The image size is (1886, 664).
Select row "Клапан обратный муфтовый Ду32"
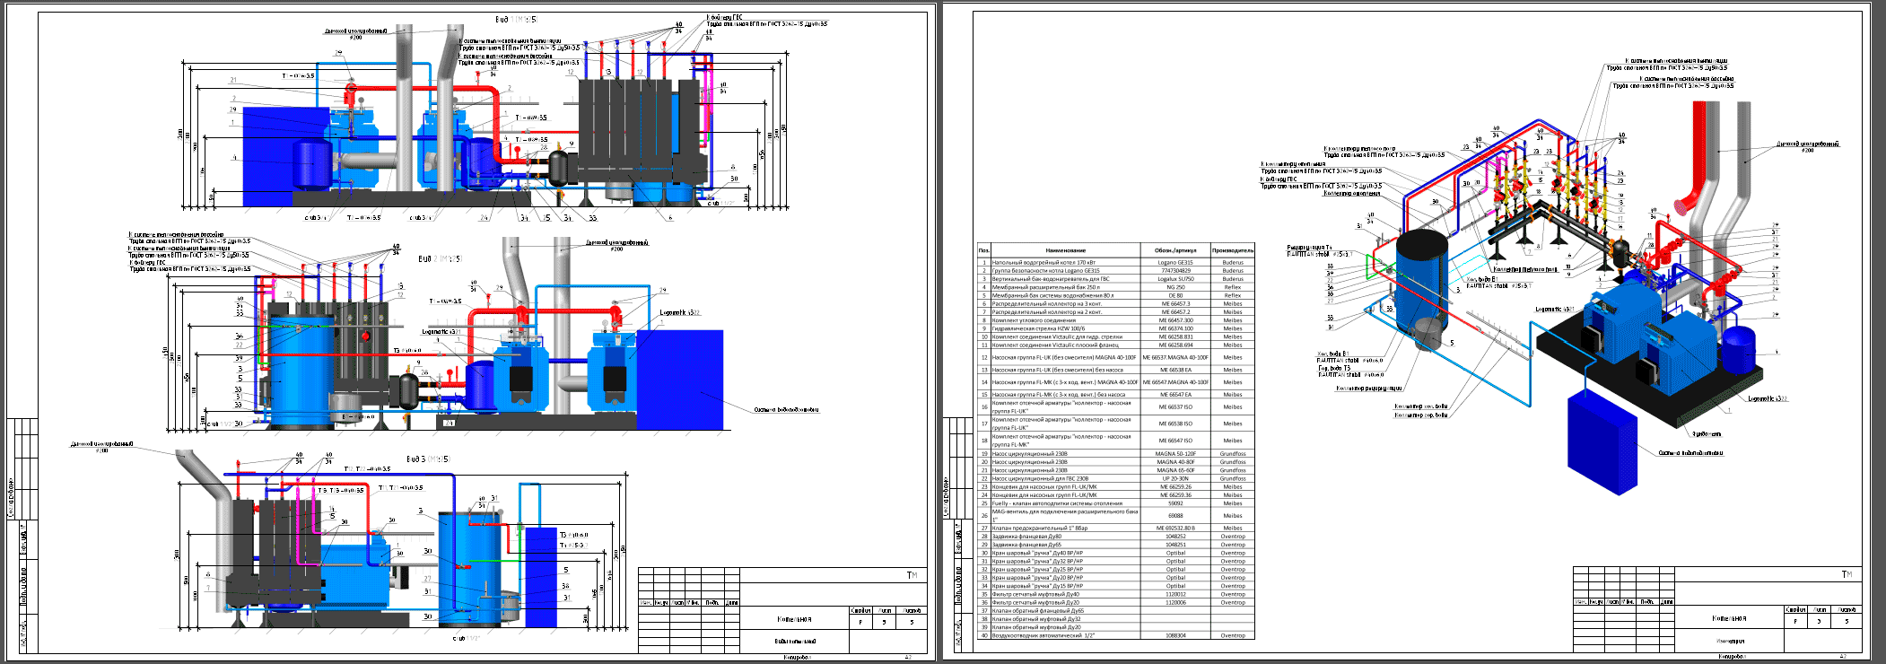click(x=1116, y=619)
